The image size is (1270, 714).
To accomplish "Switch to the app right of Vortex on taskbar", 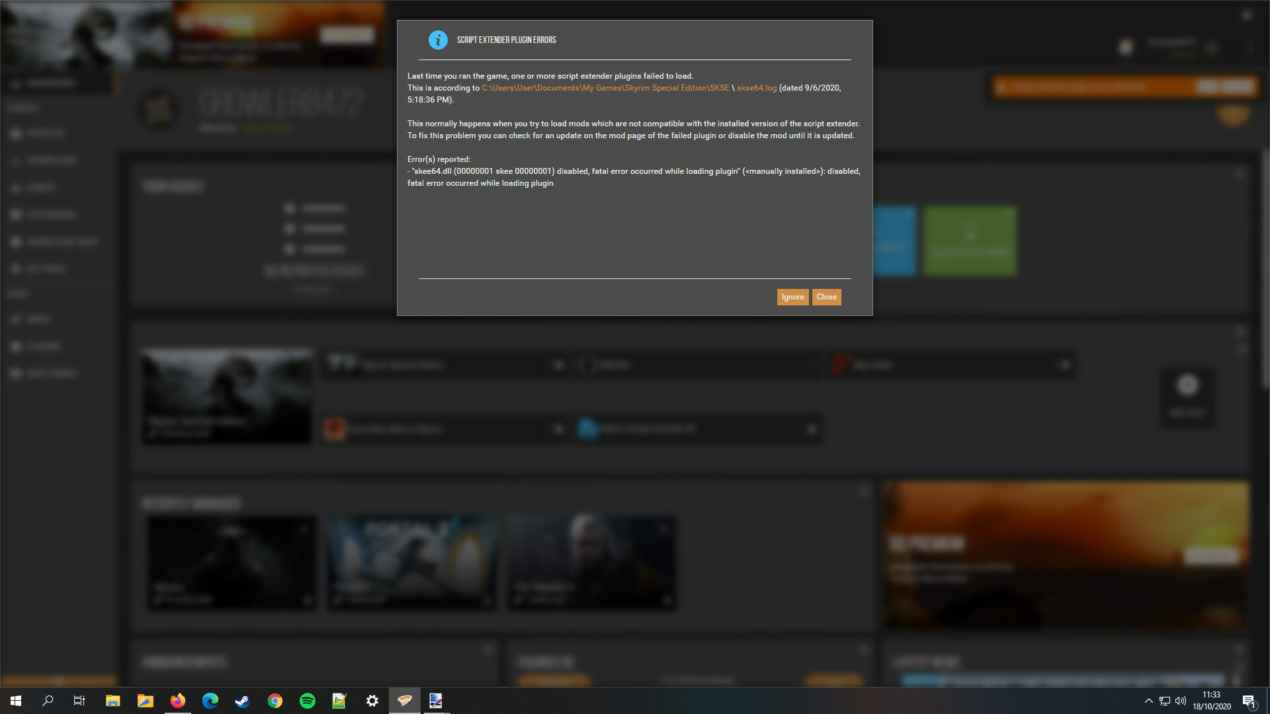I will (x=436, y=701).
